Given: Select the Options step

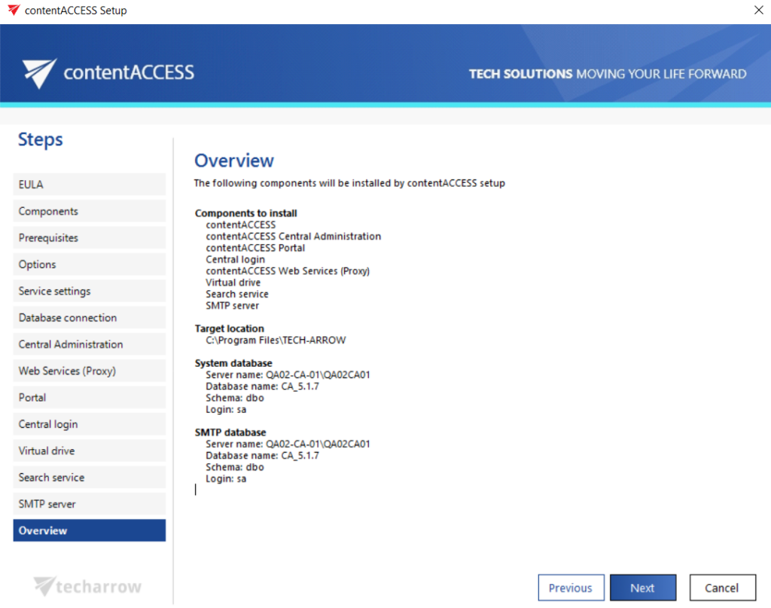Looking at the screenshot, I should pyautogui.click(x=89, y=264).
